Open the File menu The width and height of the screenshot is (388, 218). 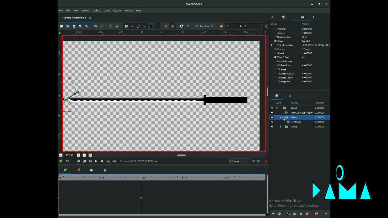pyautogui.click(x=61, y=11)
